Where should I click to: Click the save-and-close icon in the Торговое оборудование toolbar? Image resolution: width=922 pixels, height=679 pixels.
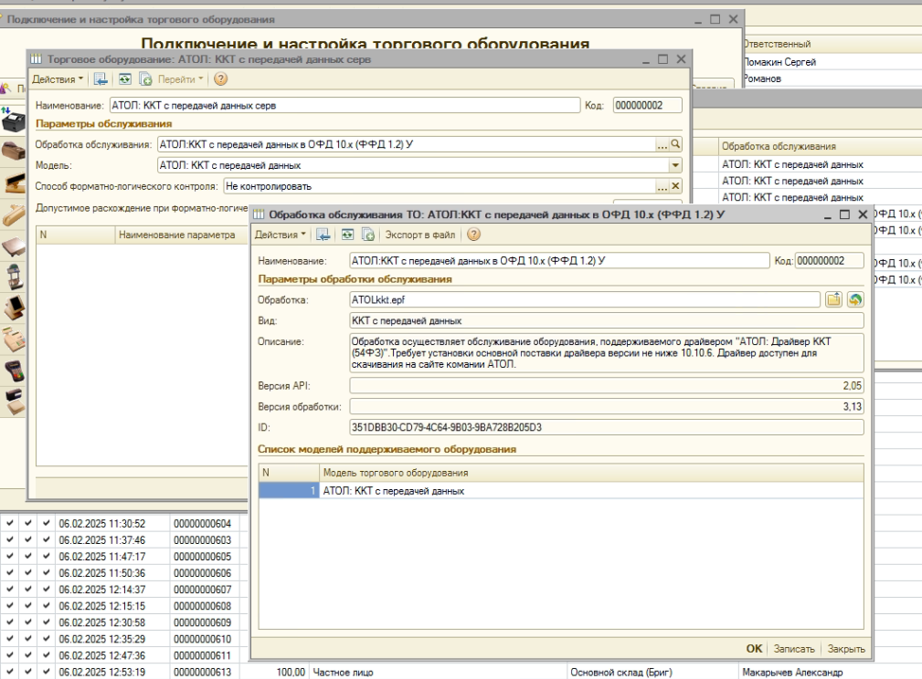(x=101, y=79)
